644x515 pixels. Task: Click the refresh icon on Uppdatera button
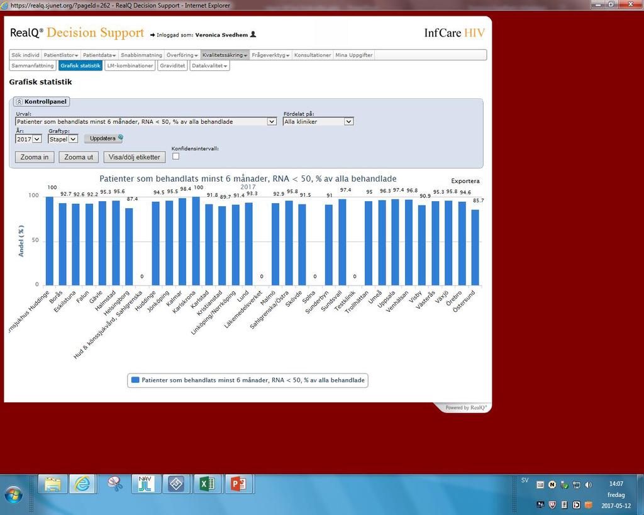120,138
